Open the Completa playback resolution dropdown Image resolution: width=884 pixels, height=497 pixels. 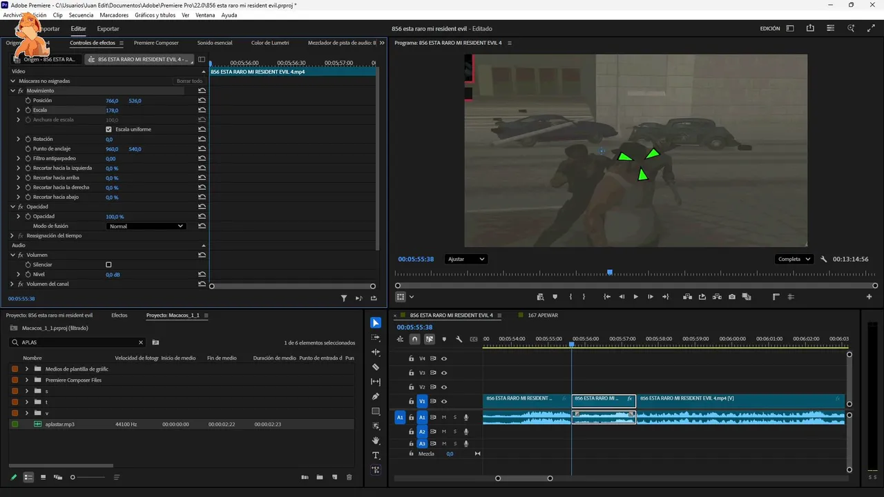(794, 260)
